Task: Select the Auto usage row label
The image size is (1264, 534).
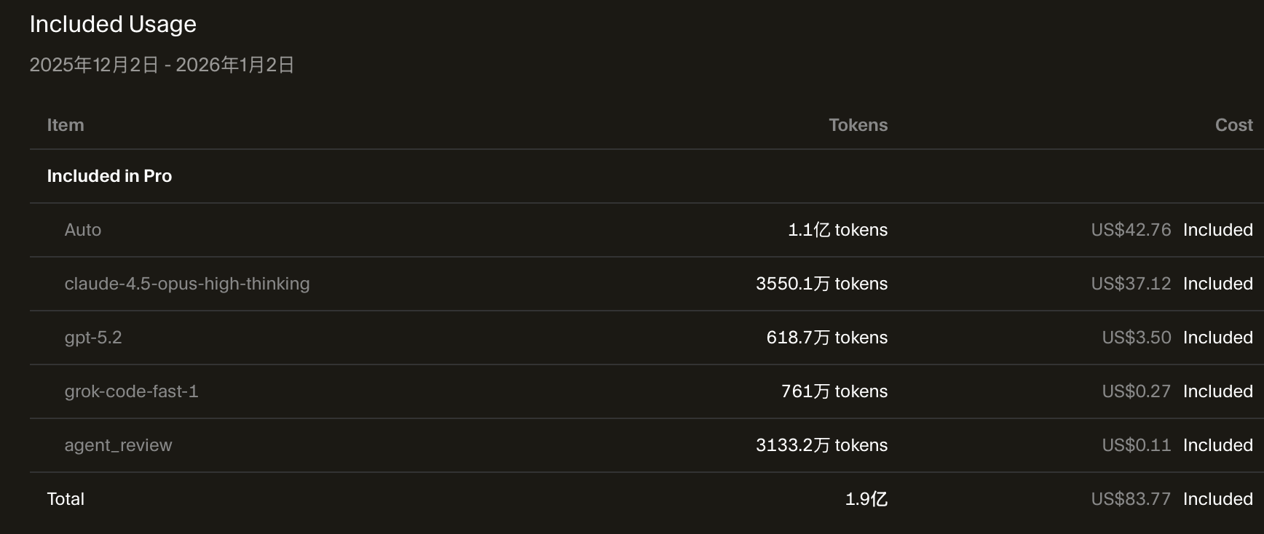Action: pos(83,230)
